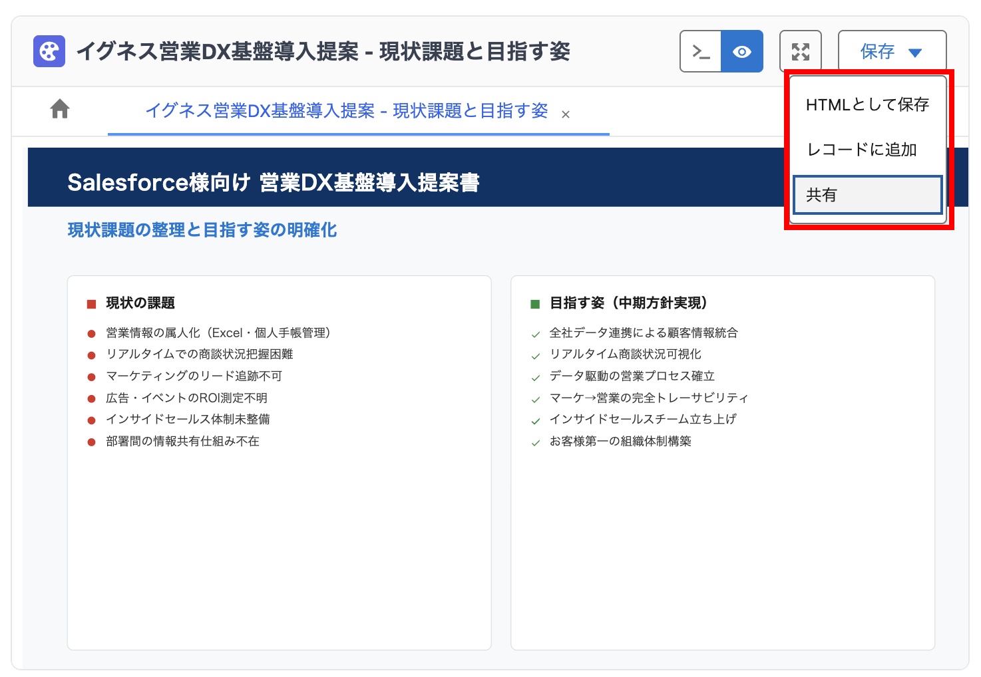Click checkmark beside 全社データ連携による顧客情報統合
Image resolution: width=981 pixels, height=677 pixels.
click(x=535, y=335)
